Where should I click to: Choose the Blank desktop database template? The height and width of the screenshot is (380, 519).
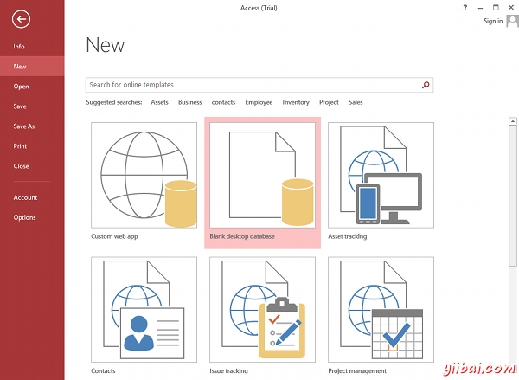tap(262, 182)
